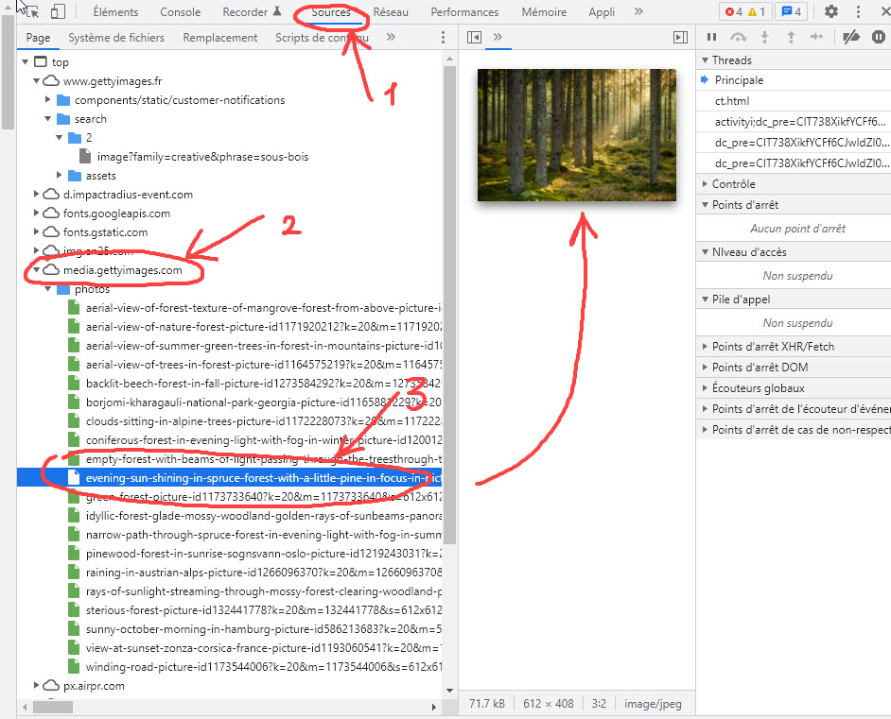
Task: Open backlit-beech-forest-in-fall picture file
Action: pos(264,384)
